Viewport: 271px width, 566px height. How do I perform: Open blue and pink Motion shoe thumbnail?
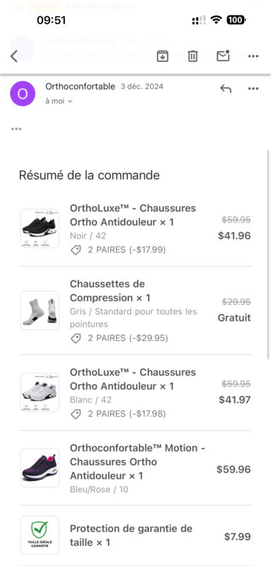pos(40,468)
